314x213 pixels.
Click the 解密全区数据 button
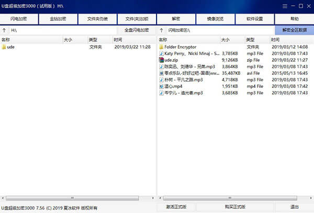[x=294, y=30]
